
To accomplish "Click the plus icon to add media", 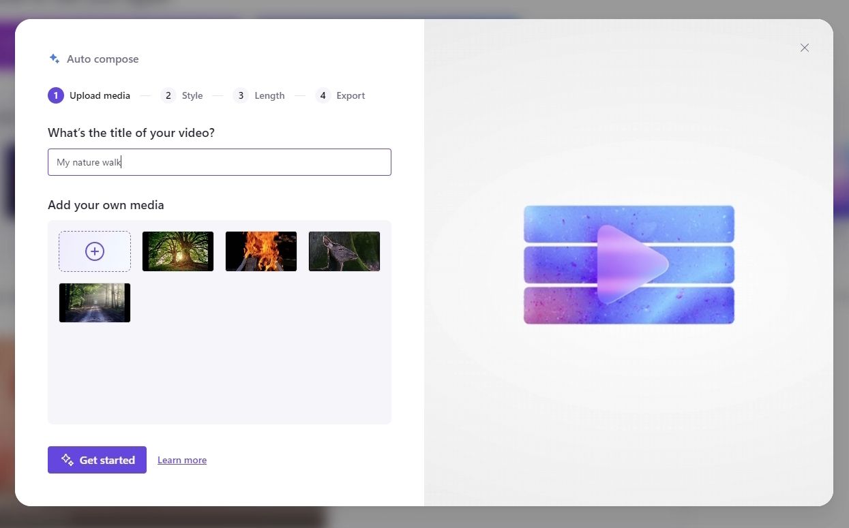I will (x=94, y=251).
